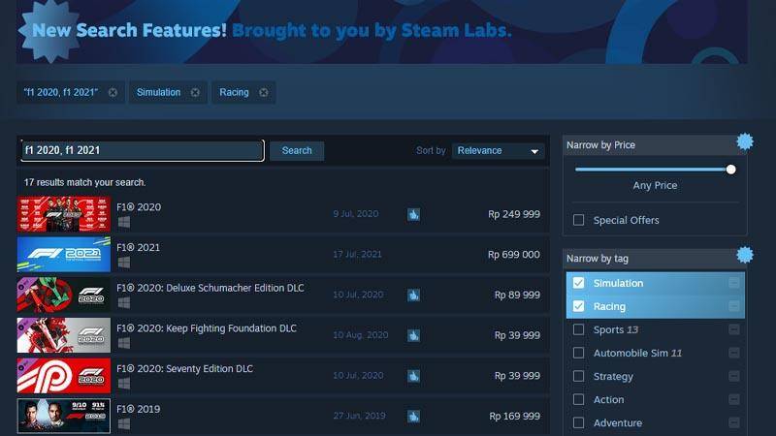Image resolution: width=776 pixels, height=436 pixels.
Task: Uncheck the Racing tag checkbox
Action: [578, 306]
